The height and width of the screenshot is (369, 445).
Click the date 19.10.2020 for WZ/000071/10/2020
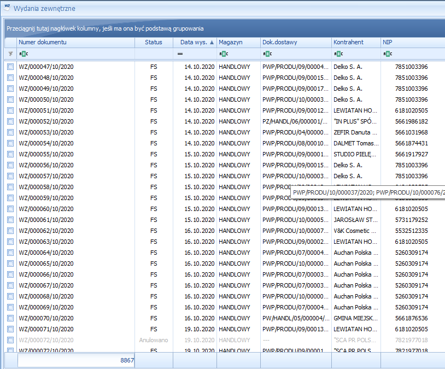(200, 329)
